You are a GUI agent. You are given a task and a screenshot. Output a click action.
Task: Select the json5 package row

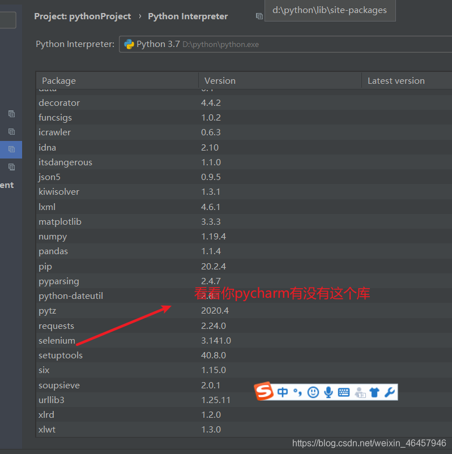click(244, 177)
